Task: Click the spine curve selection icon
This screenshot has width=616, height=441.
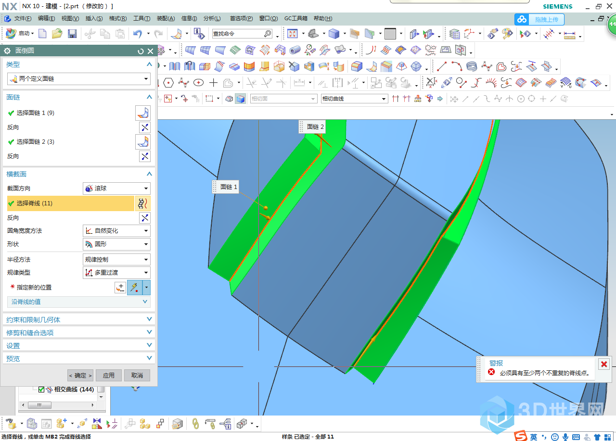Action: [142, 203]
